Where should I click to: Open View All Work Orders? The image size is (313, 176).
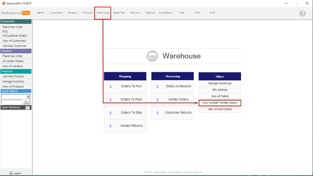pos(220,109)
